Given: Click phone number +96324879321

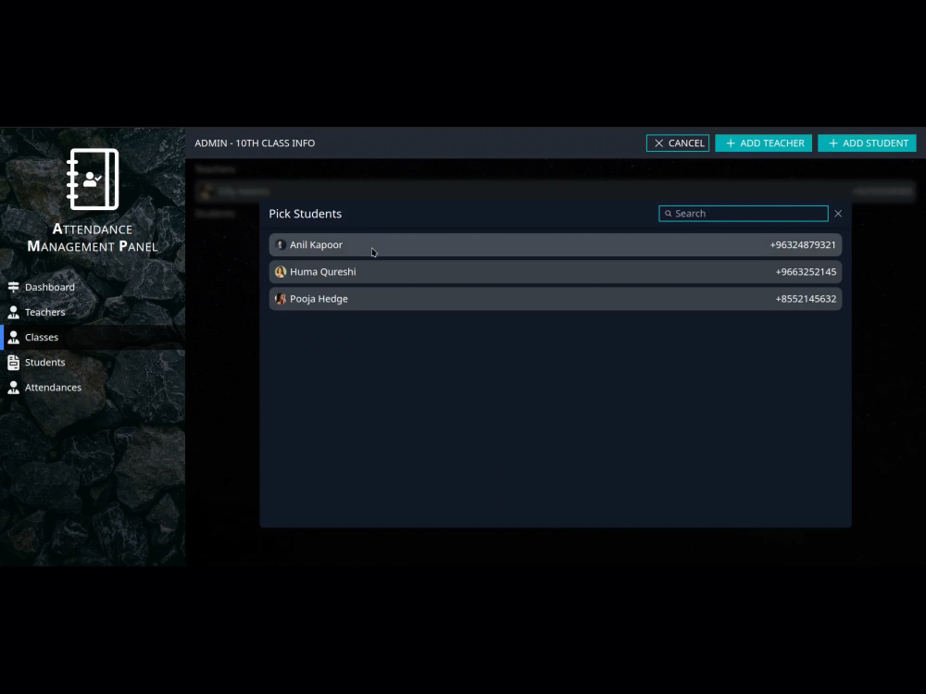Looking at the screenshot, I should 803,245.
